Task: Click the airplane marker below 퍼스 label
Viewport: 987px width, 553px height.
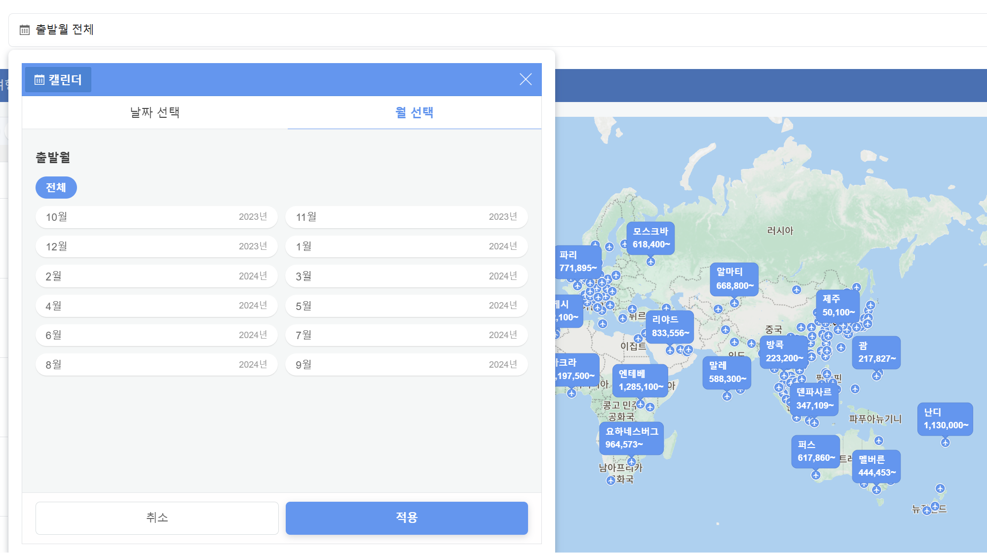Action: (x=815, y=475)
